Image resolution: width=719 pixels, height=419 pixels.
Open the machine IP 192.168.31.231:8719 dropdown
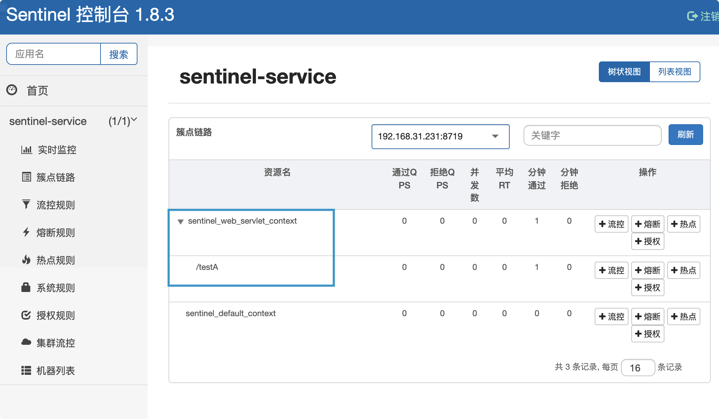440,136
